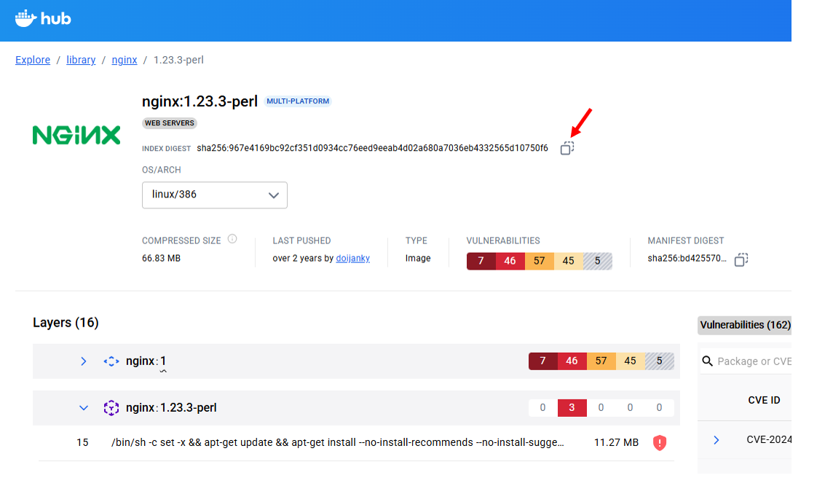
Task: Expand the nginx:1 layer group
Action: (x=83, y=361)
